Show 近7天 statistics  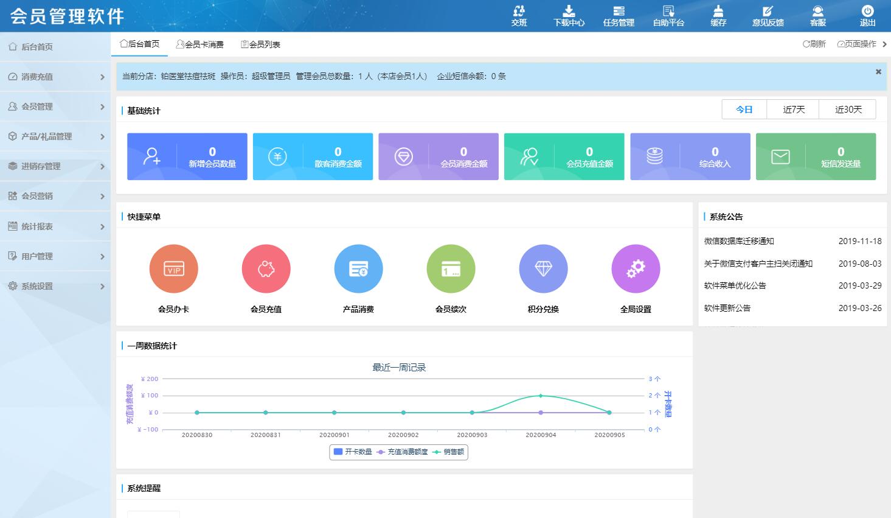794,110
